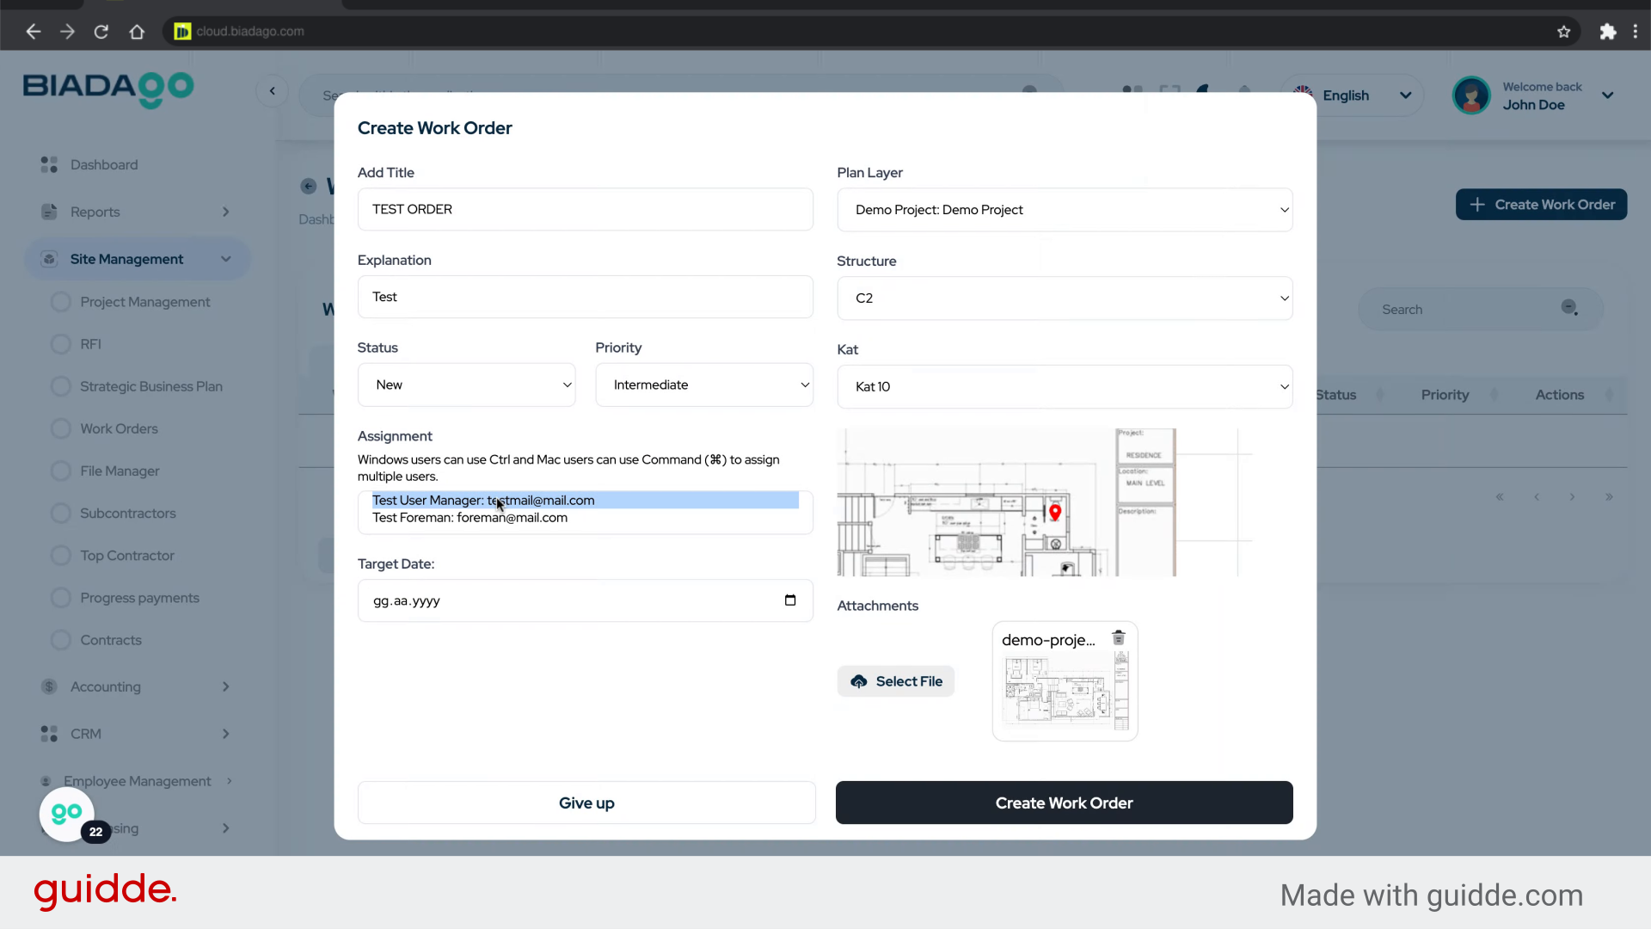Select the Employee Management icon
The image size is (1651, 929).
[x=47, y=781]
